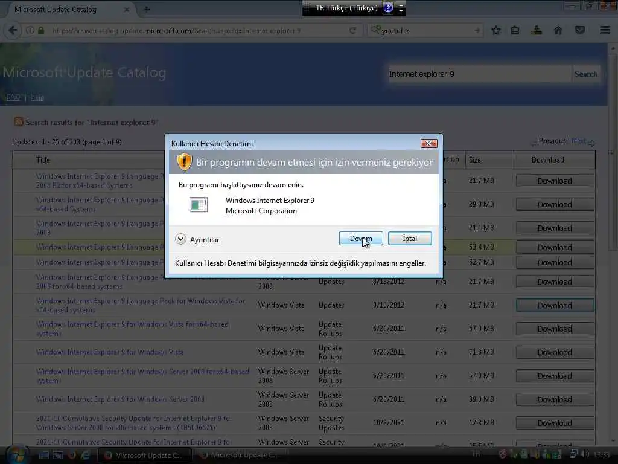This screenshot has height=464, width=618.
Task: Close the Microsoft Update Catalog tab
Action: tap(127, 10)
